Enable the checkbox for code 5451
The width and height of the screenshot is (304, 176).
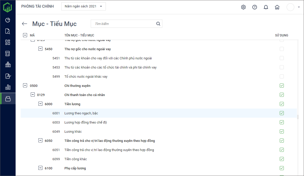coord(282,58)
